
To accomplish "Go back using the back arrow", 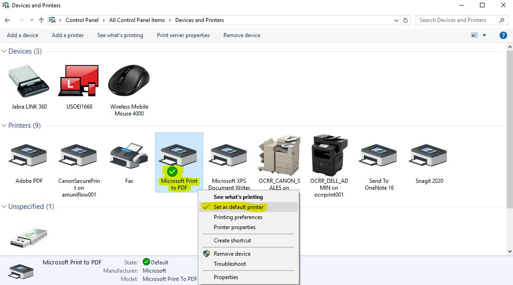I will (7, 20).
